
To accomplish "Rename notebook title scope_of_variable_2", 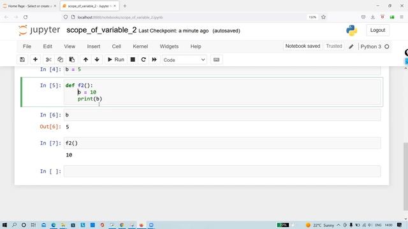I will point(101,30).
